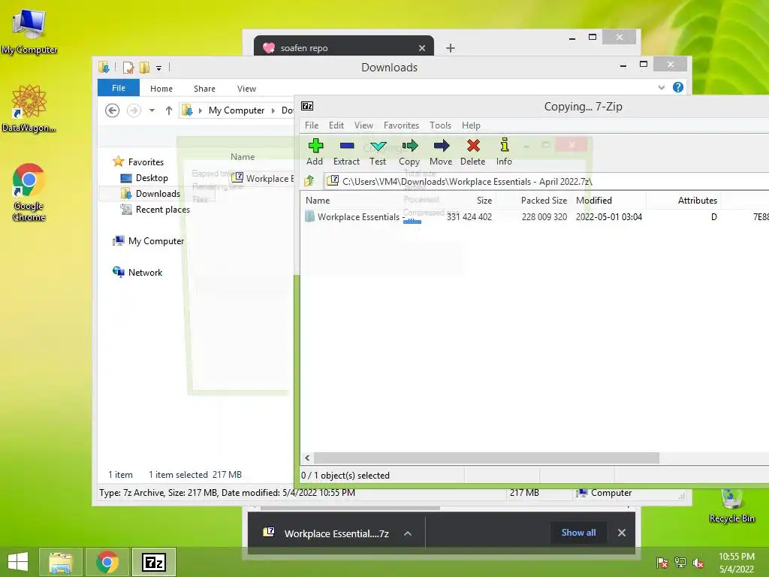Click the File tab in Downloads Explorer

click(119, 88)
